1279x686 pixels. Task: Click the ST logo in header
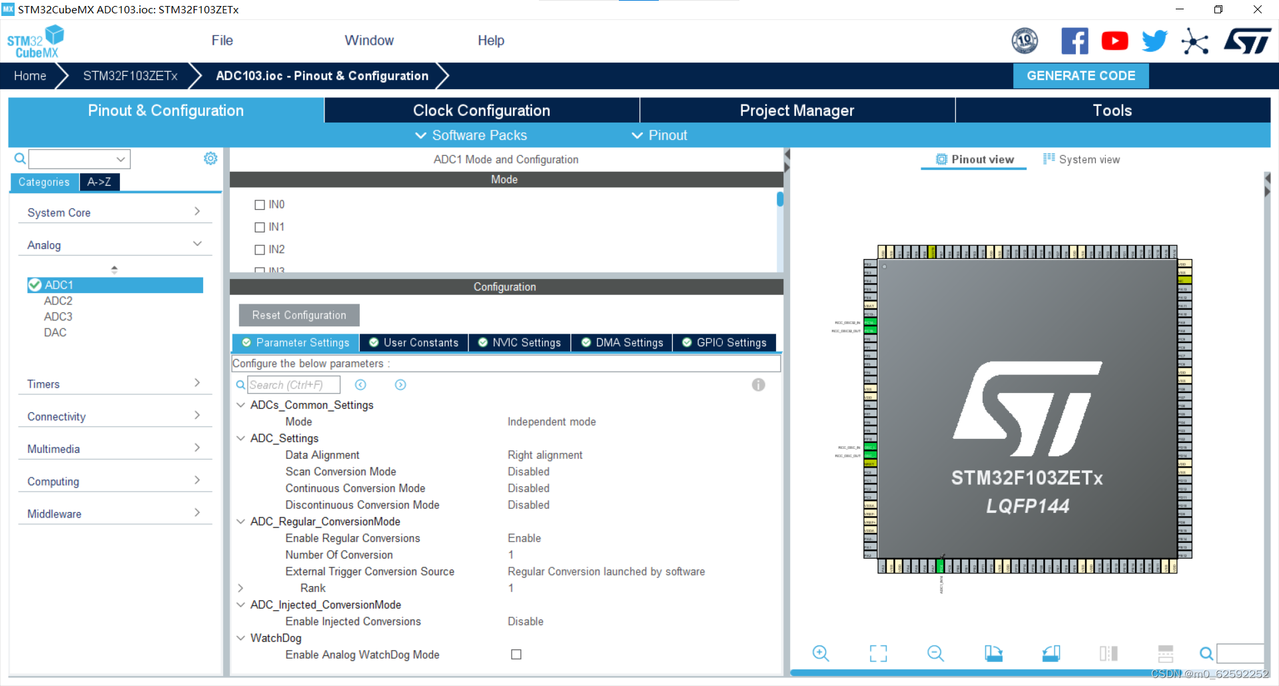[1248, 41]
